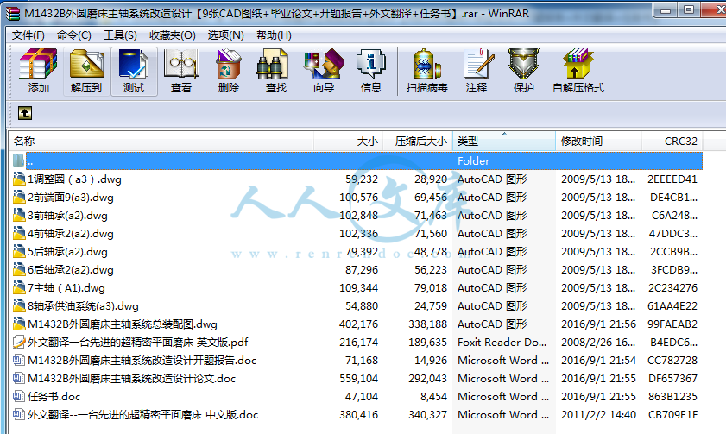Go up one level with arrow button
Image resolution: width=726 pixels, height=434 pixels.
[25, 113]
